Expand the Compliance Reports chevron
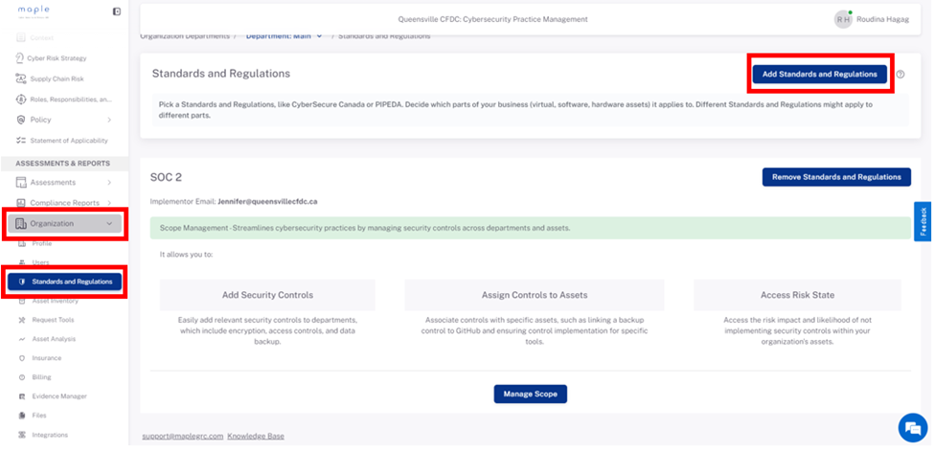The image size is (934, 450). [109, 203]
